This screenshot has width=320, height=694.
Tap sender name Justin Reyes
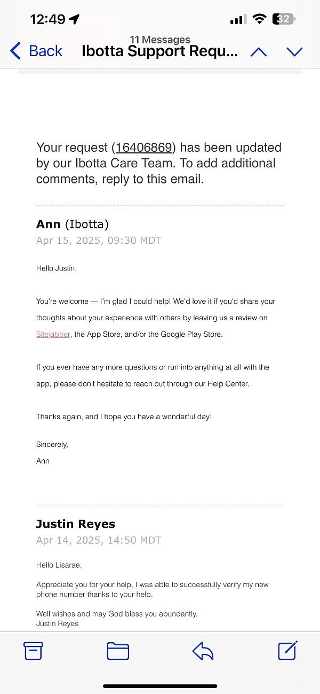[76, 524]
